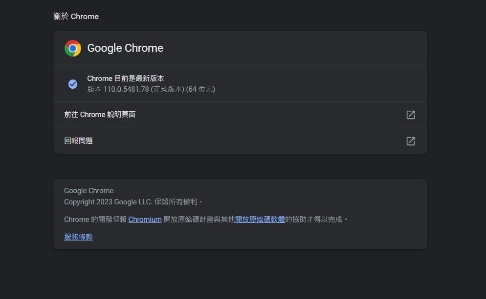Viewport: 486px width, 299px height.
Task: Open the 前往 Chrome 說明頁面 row
Action: point(100,115)
